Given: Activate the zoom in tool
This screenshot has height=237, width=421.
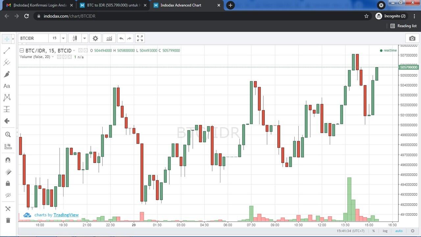Looking at the screenshot, I should 8,134.
